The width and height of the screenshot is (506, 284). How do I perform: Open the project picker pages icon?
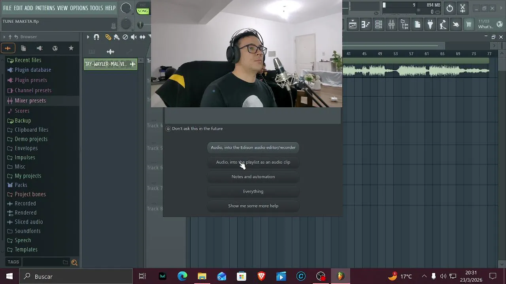tap(417, 25)
